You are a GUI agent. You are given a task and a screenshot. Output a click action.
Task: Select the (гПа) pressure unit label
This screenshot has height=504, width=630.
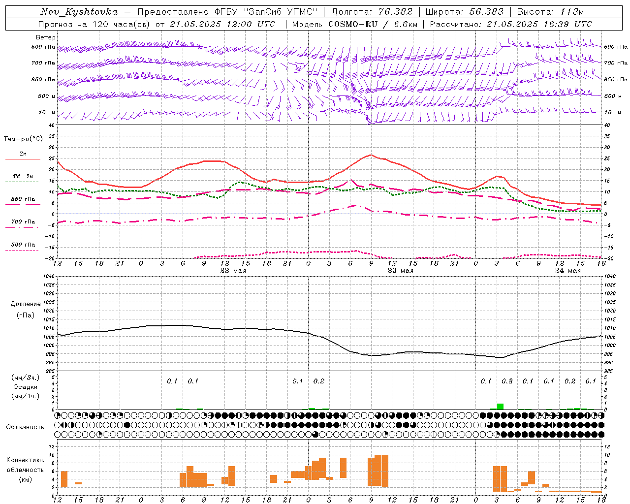(26, 315)
